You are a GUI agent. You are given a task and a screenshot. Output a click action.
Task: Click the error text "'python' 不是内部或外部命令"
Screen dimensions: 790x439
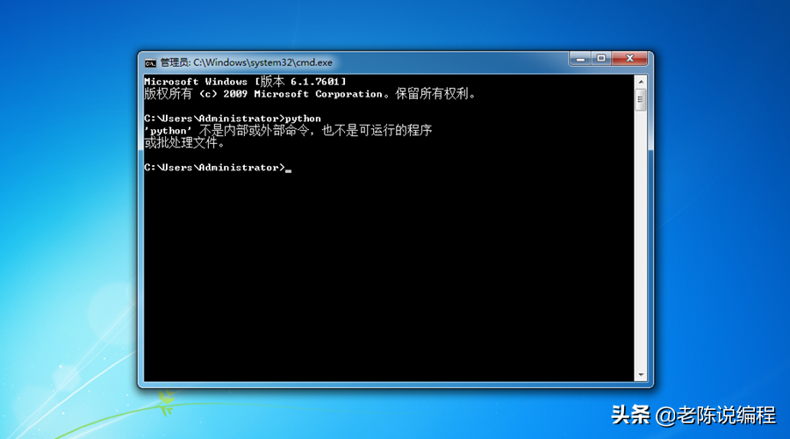(x=226, y=131)
